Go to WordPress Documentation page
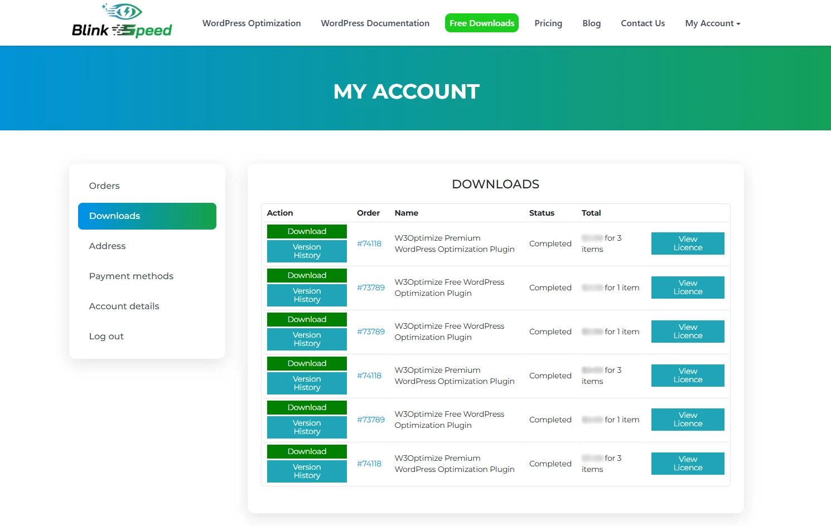Image resolution: width=831 pixels, height=526 pixels. [x=375, y=23]
